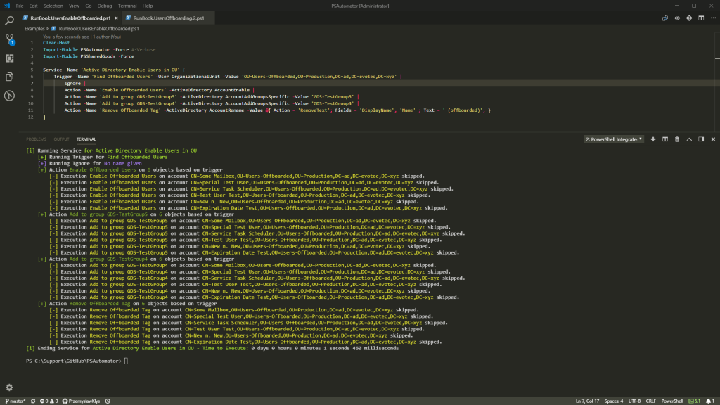Kill the terminal using the trash icon
720x405 pixels.
point(677,139)
